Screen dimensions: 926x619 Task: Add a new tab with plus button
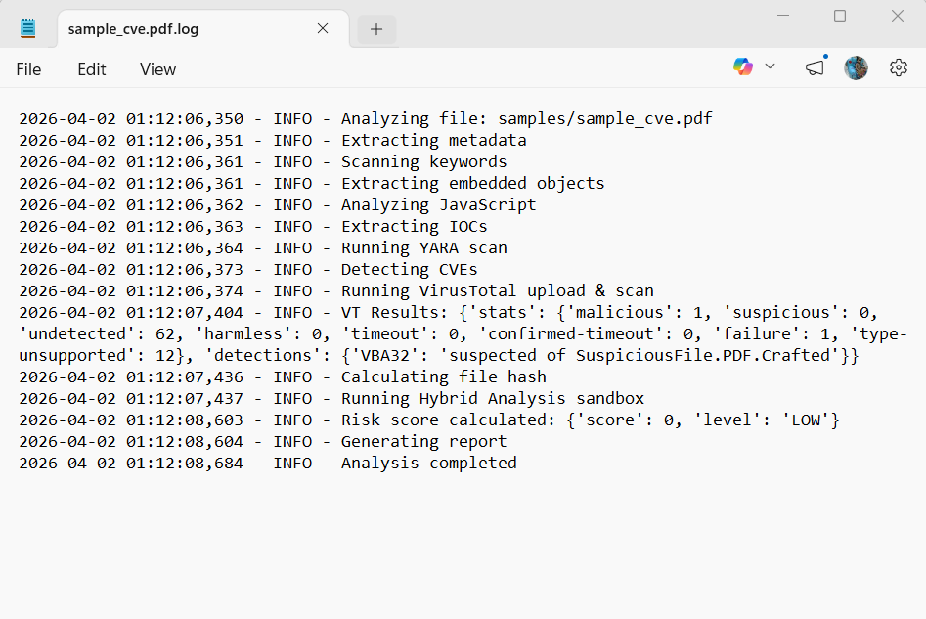click(x=376, y=29)
